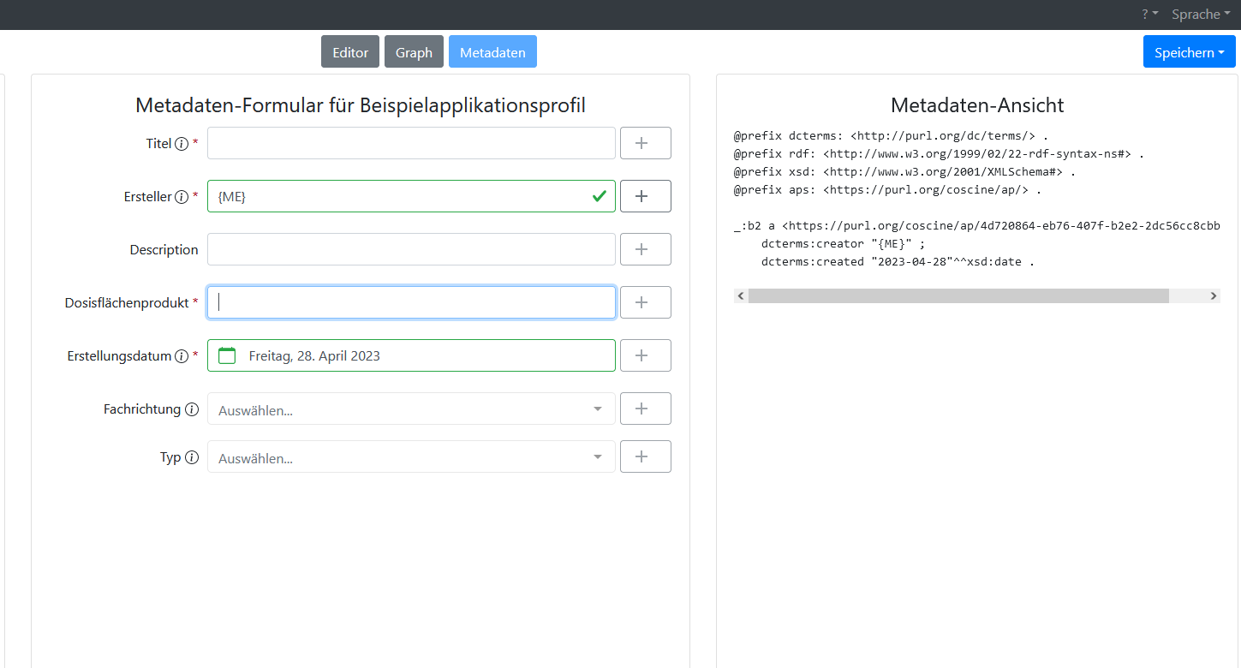Image resolution: width=1241 pixels, height=668 pixels.
Task: Switch to the Graph tab
Action: tap(414, 52)
